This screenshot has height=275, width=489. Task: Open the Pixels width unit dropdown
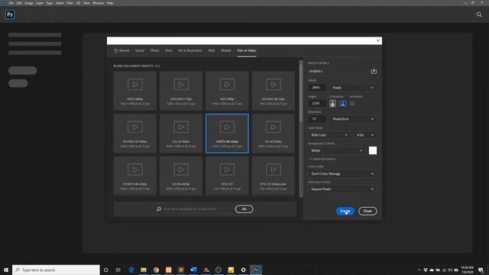[x=353, y=88]
